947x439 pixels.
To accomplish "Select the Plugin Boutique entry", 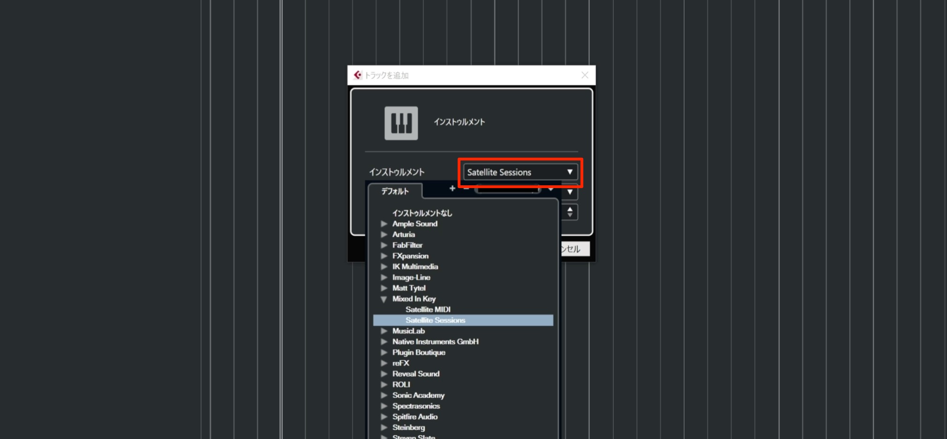I will [419, 352].
